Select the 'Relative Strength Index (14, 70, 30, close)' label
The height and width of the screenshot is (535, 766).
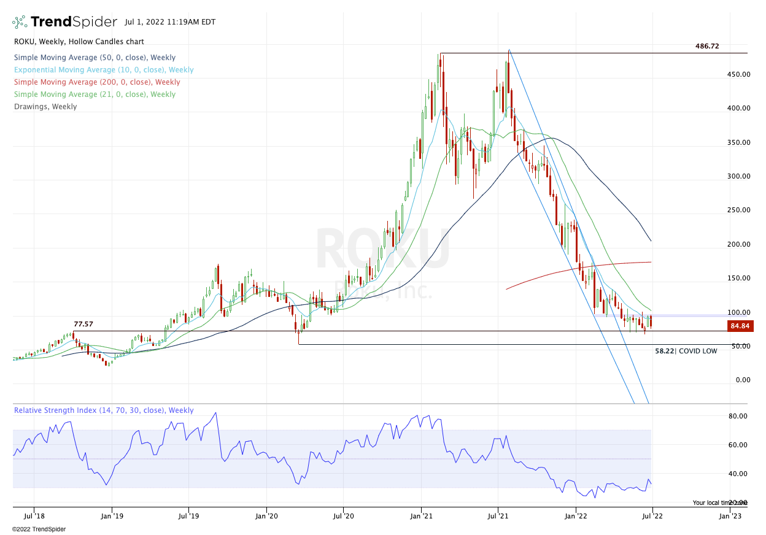tap(104, 410)
